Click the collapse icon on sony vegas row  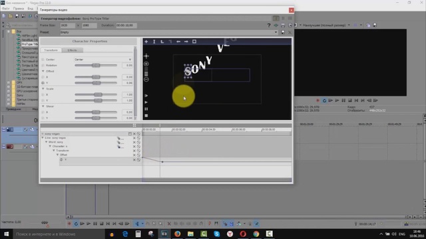tap(130, 134)
